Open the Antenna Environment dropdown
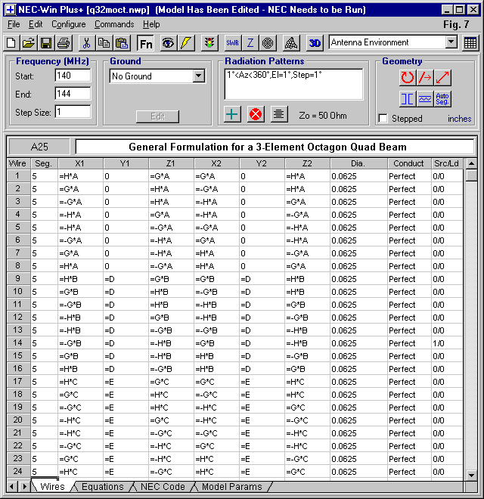This screenshot has width=484, height=499. pyautogui.click(x=451, y=42)
